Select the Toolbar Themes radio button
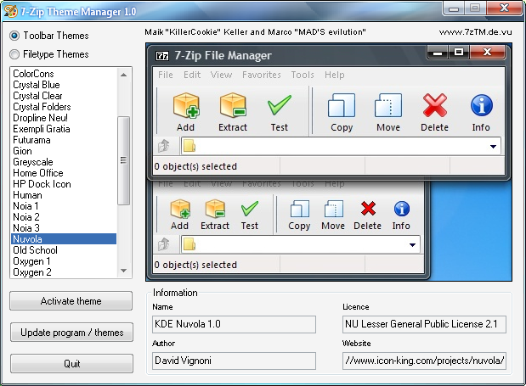The image size is (526, 386). click(x=14, y=36)
